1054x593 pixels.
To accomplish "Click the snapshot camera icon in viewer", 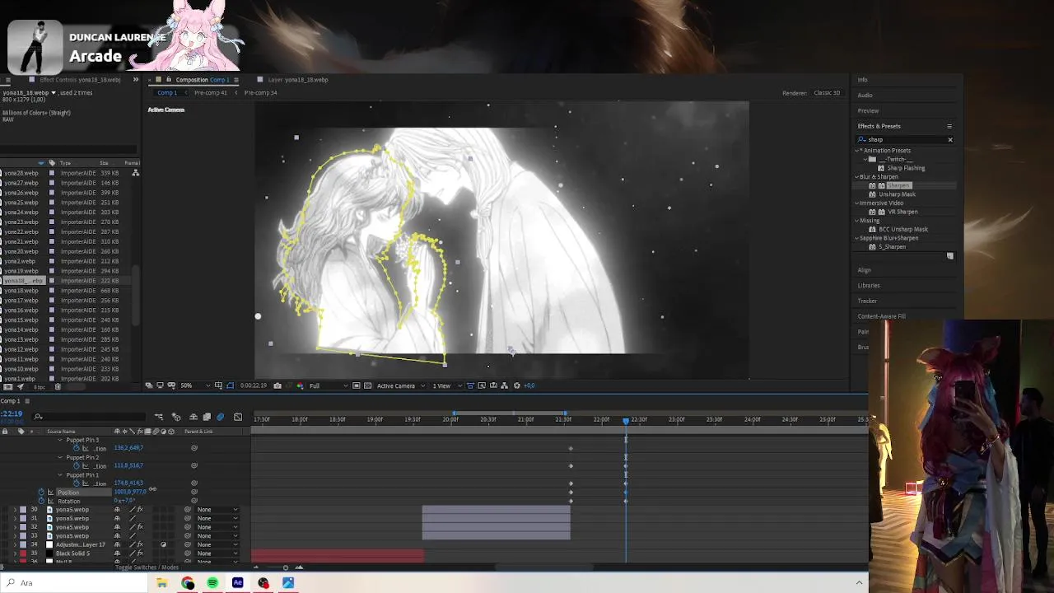I will tap(277, 385).
